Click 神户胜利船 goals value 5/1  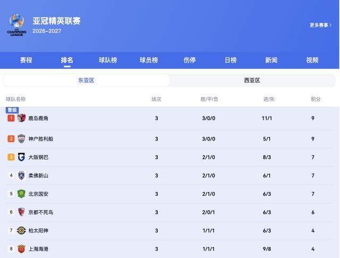point(267,139)
